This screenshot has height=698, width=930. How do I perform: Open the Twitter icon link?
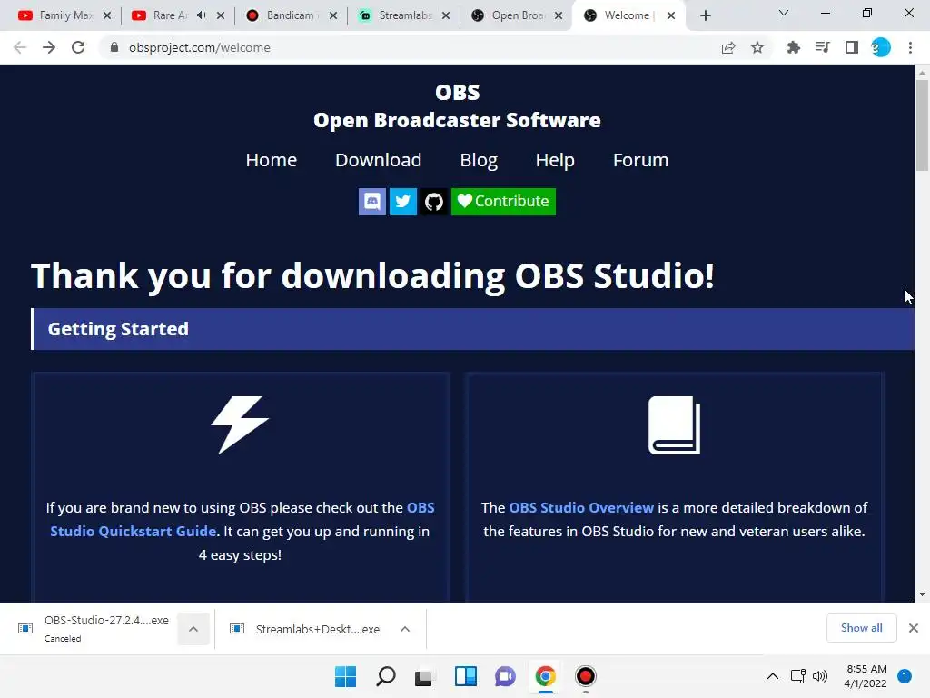tap(402, 202)
